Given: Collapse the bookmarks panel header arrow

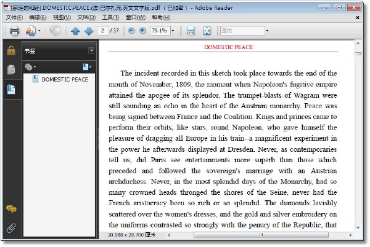Looking at the screenshot, I should [x=91, y=50].
